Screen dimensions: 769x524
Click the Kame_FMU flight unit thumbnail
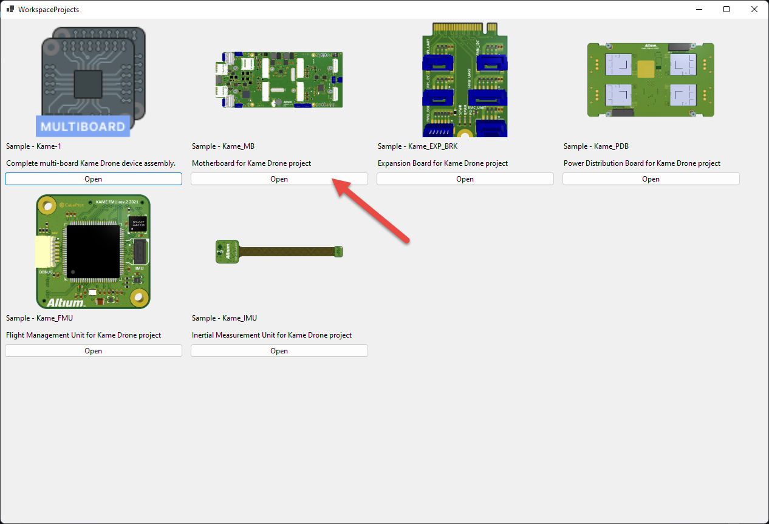click(93, 251)
